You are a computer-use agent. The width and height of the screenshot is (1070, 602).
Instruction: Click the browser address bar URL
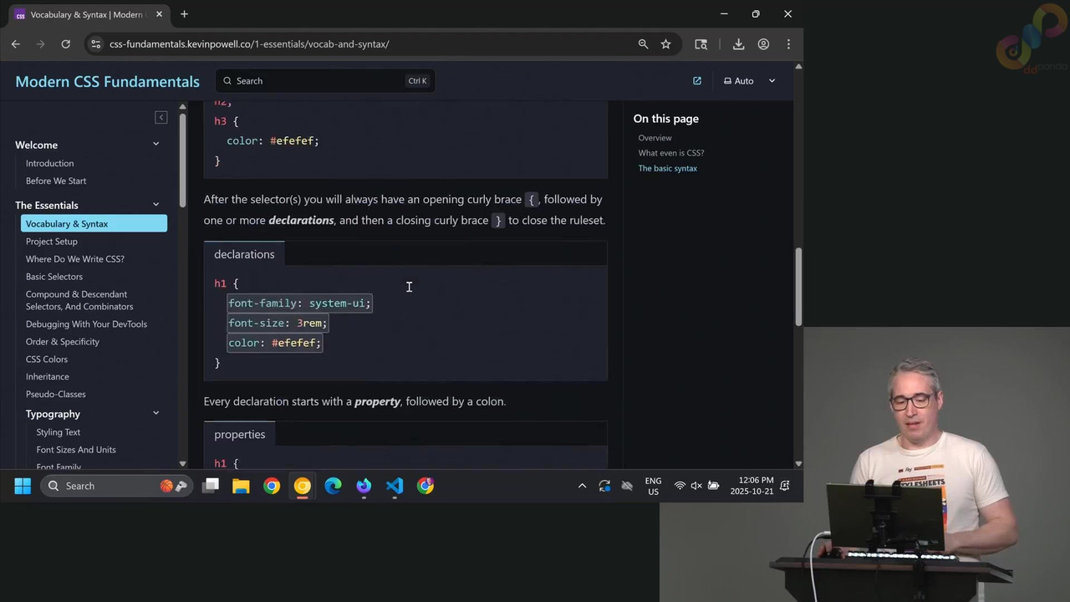click(249, 44)
